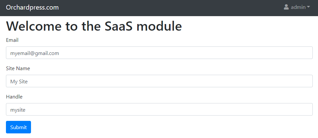
Task: Click the word module in the page title
Action: pos(159,26)
